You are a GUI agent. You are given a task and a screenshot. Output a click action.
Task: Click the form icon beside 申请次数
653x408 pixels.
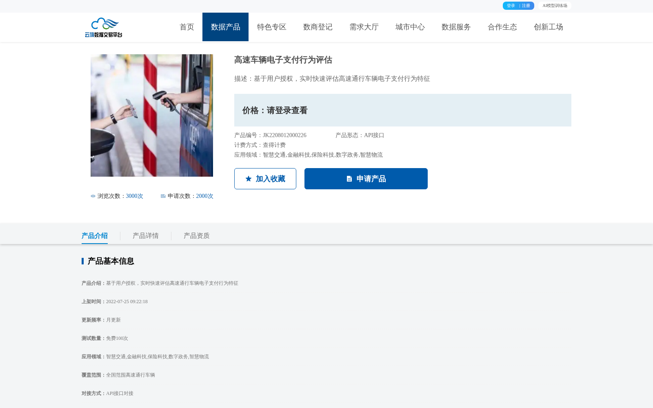(x=163, y=196)
